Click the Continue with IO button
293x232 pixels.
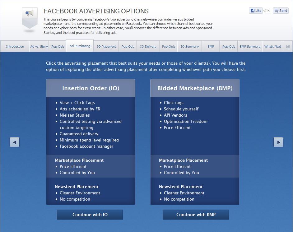pos(90,215)
